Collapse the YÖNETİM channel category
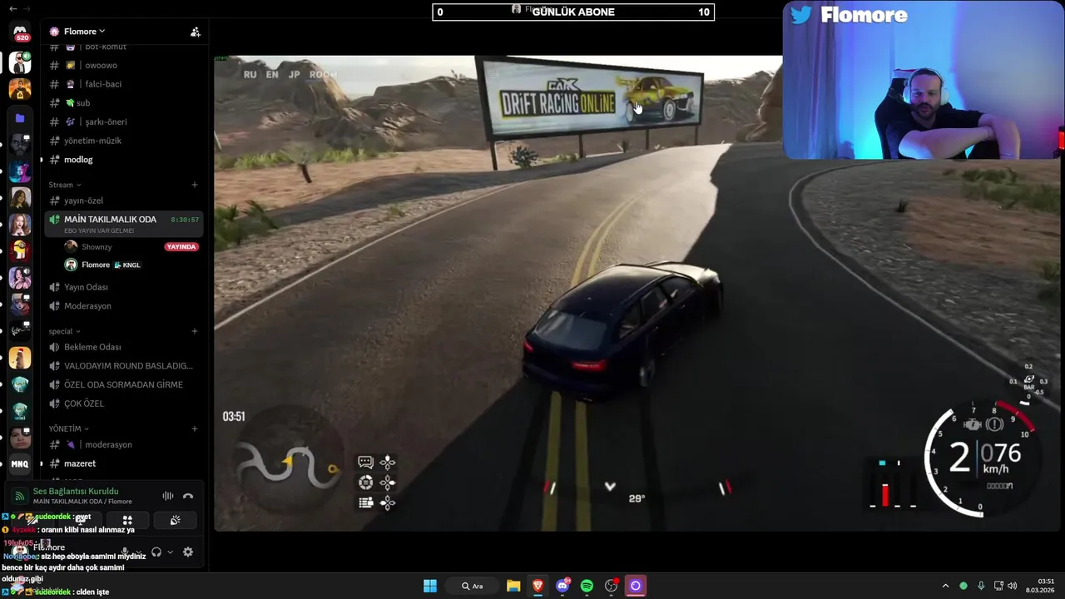 pos(69,428)
